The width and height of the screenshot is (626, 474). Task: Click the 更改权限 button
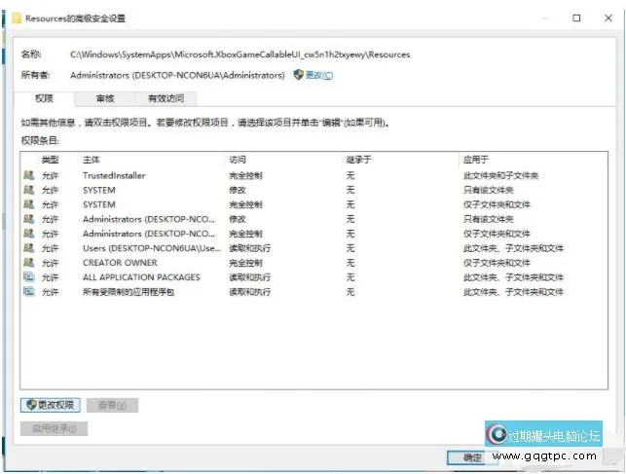point(51,405)
